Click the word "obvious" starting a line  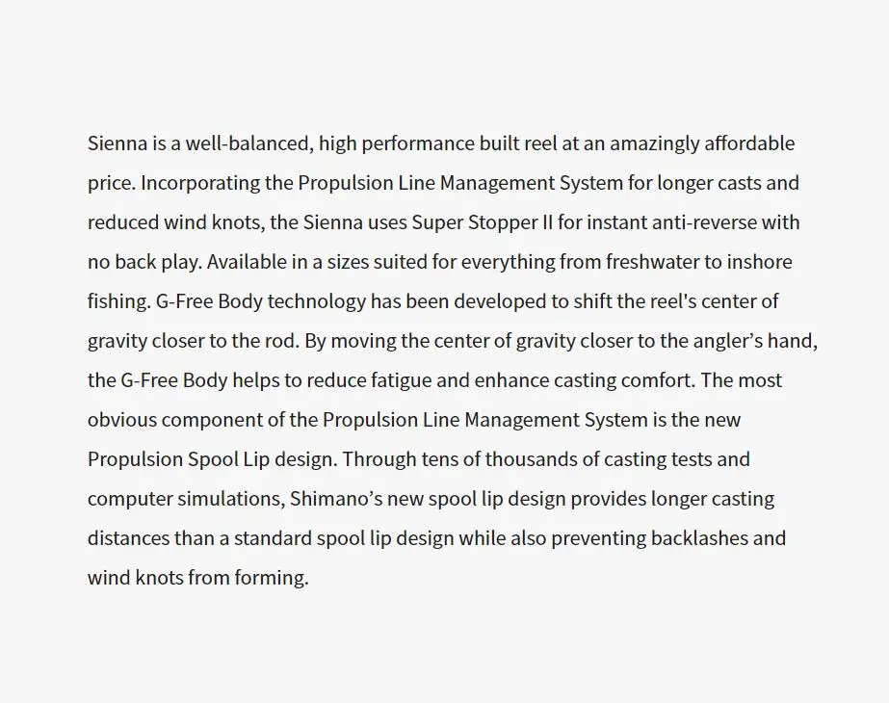tap(122, 420)
